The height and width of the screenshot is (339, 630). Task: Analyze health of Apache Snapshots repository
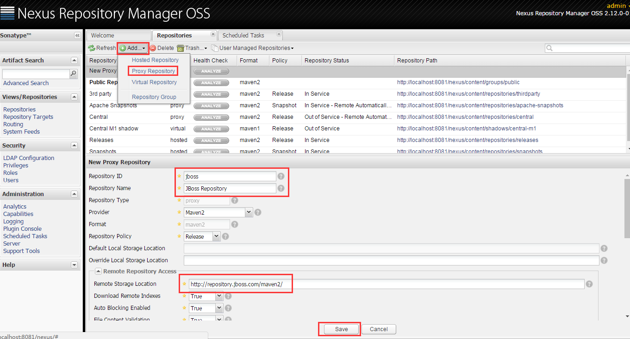[211, 106]
